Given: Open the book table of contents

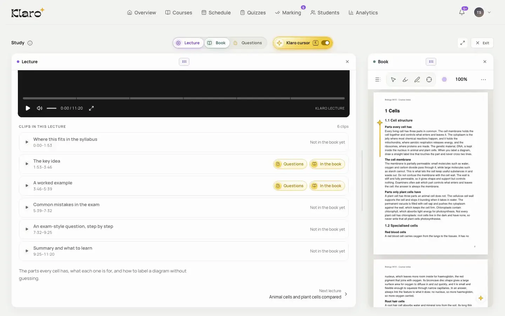Looking at the screenshot, I should tap(378, 80).
